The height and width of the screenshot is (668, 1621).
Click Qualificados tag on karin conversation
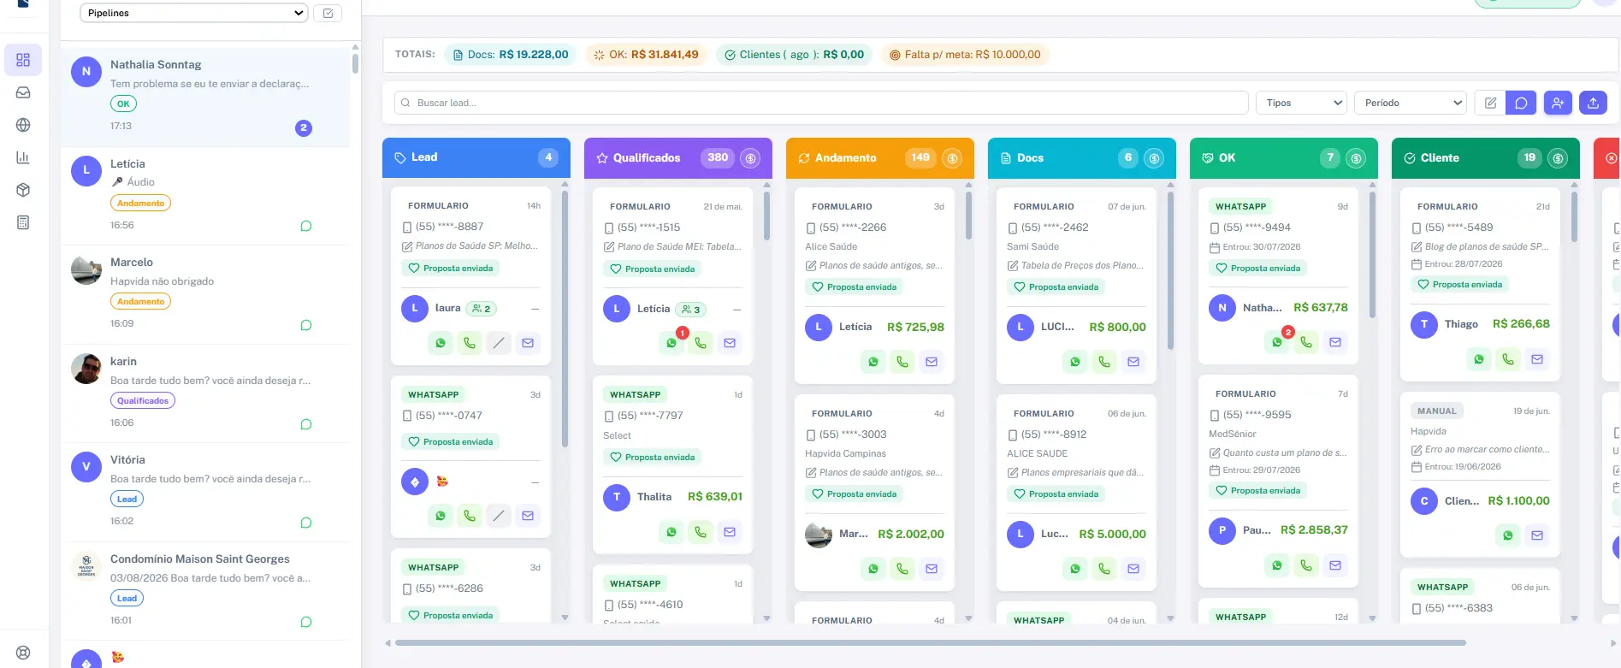tap(143, 400)
